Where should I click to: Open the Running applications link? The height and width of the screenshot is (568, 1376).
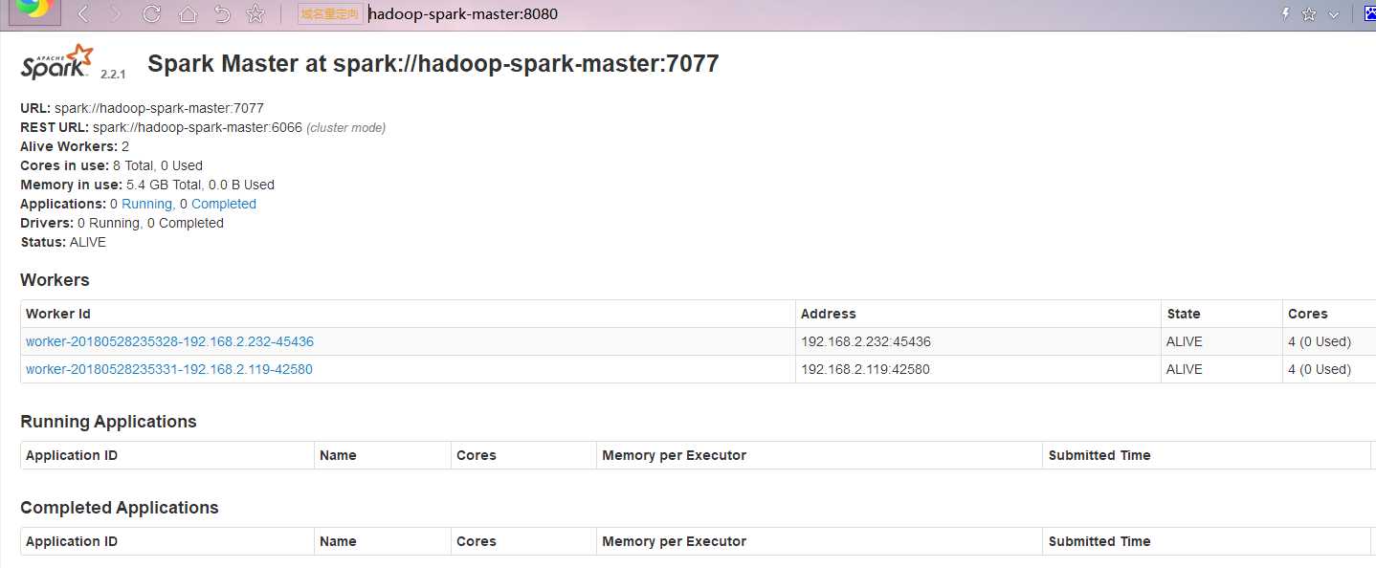click(x=146, y=204)
